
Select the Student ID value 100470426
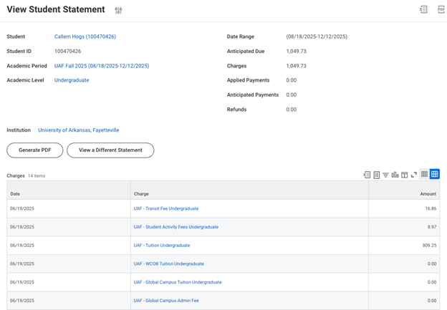click(x=67, y=52)
